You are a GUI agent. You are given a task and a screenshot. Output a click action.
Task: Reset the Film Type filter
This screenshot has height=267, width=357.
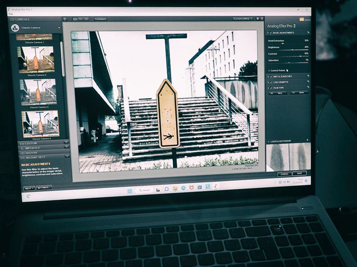coord(308,87)
